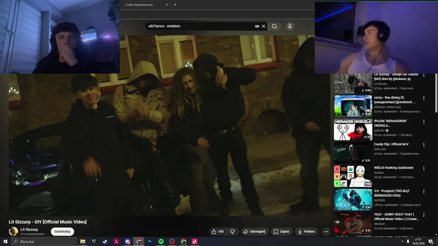Click the active Chrome icon on the taskbar
The height and width of the screenshot is (246, 438).
139,242
